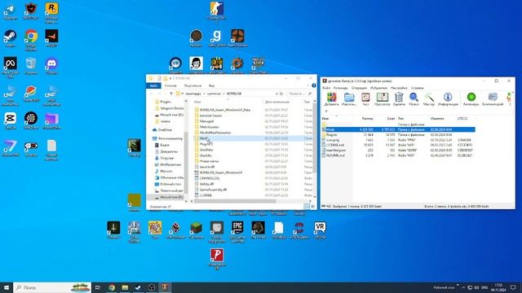The width and height of the screenshot is (522, 293).
Task: Click the WinRAR up-one-level arrow button
Action: (x=326, y=112)
